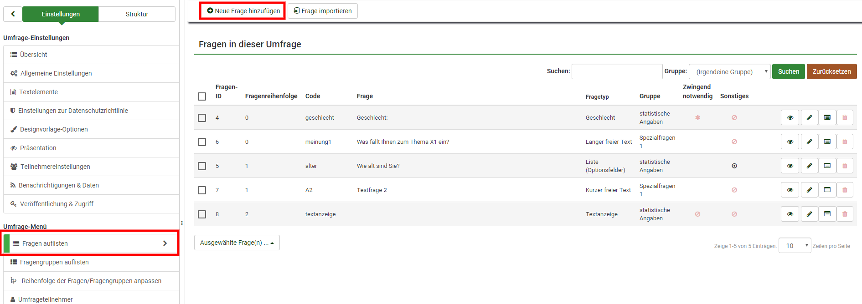
Task: Select all questions with the header checkbox
Action: pos(202,96)
